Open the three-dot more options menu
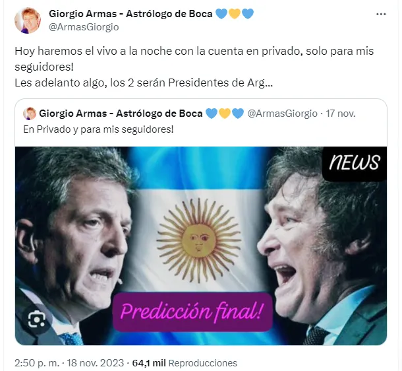 pos(381,15)
